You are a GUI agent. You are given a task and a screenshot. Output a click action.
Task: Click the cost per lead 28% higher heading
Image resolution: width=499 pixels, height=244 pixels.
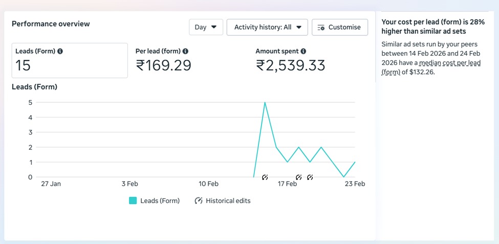click(x=433, y=27)
